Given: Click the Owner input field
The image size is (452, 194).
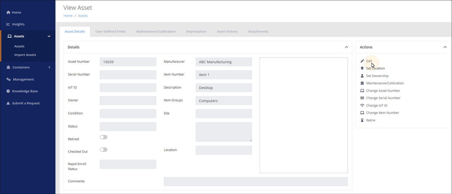Looking at the screenshot, I should tap(128, 101).
